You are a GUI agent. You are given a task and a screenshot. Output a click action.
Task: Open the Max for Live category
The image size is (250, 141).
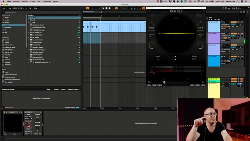8,52
